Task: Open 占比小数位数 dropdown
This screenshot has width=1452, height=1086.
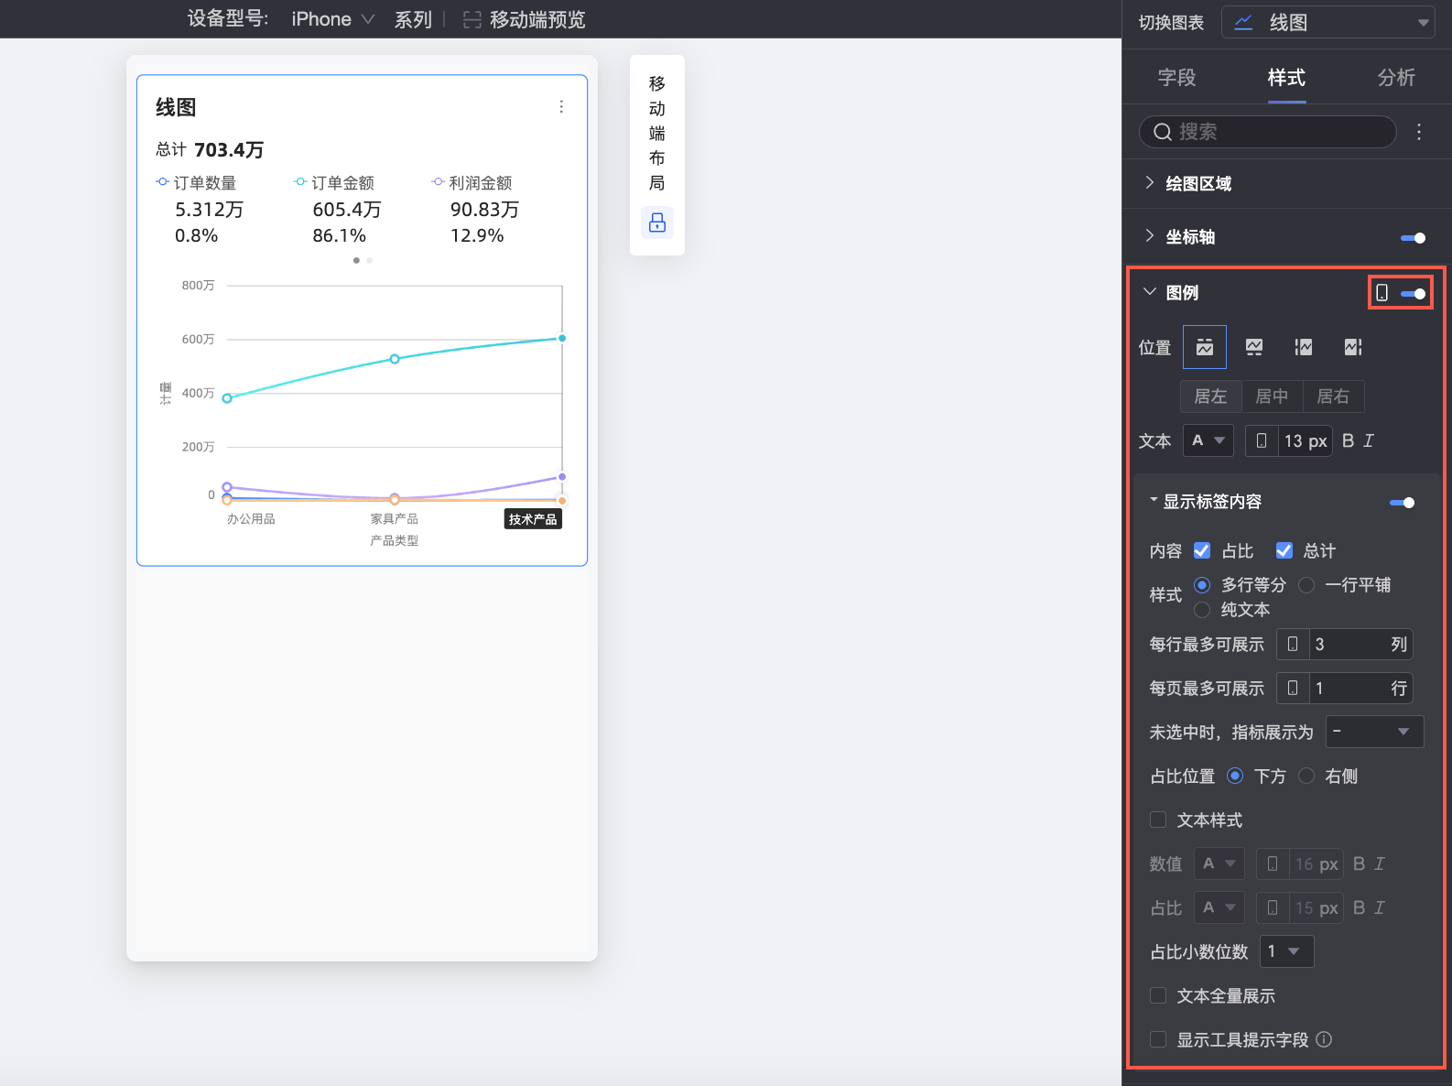Action: point(1286,952)
